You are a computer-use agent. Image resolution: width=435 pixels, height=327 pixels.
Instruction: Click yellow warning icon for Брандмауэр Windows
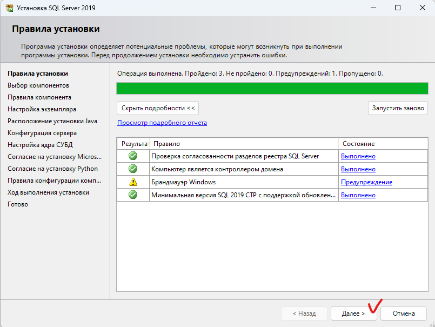point(133,182)
